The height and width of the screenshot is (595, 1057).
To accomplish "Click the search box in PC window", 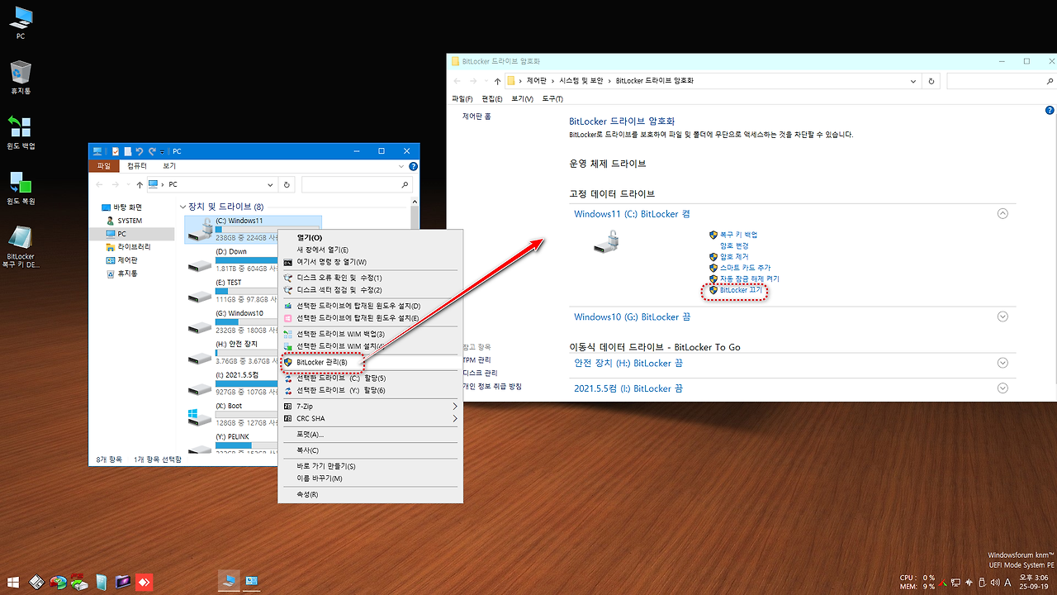I will coord(356,184).
